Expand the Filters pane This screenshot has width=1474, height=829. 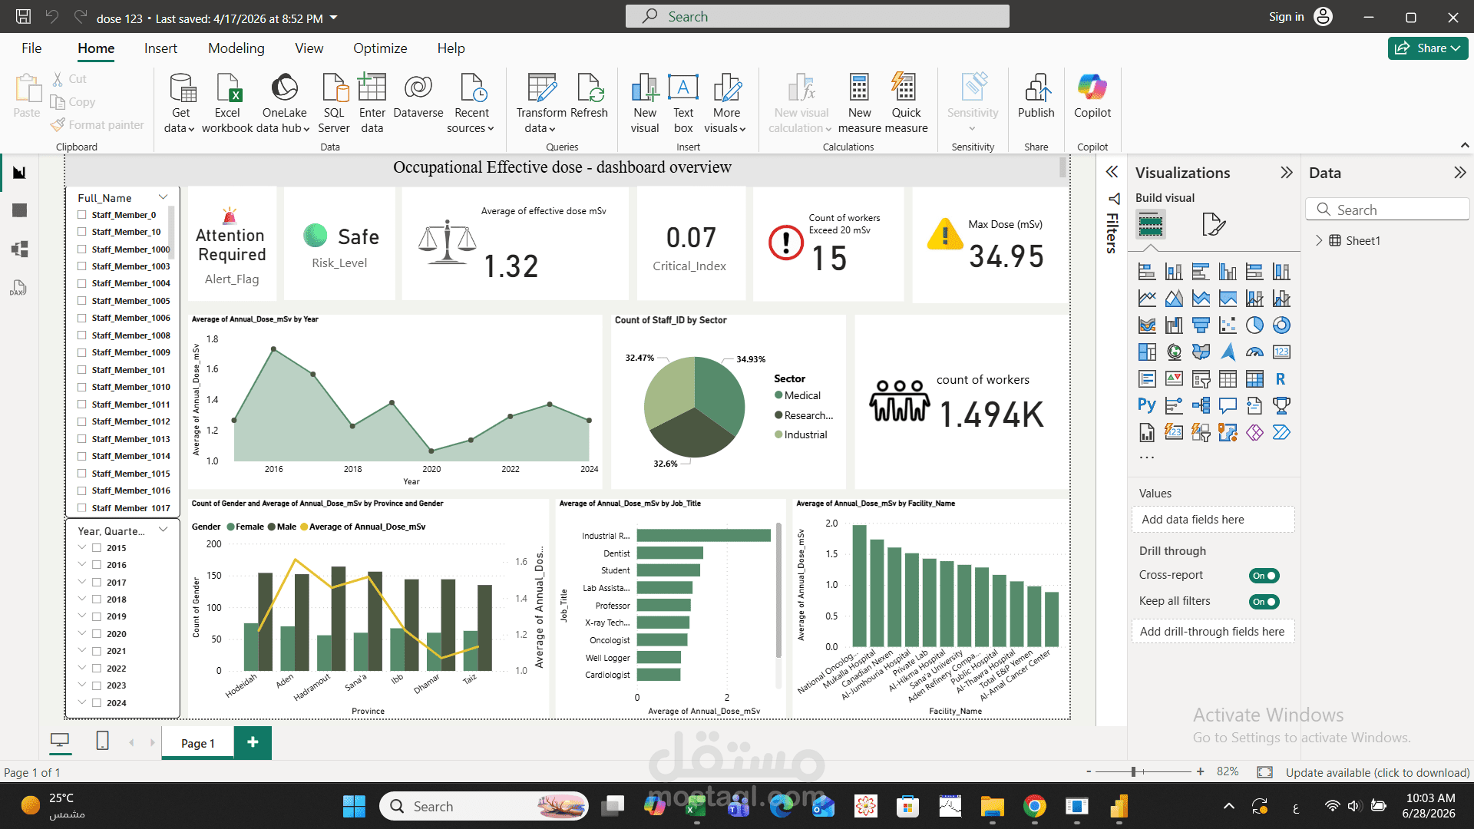tap(1111, 172)
